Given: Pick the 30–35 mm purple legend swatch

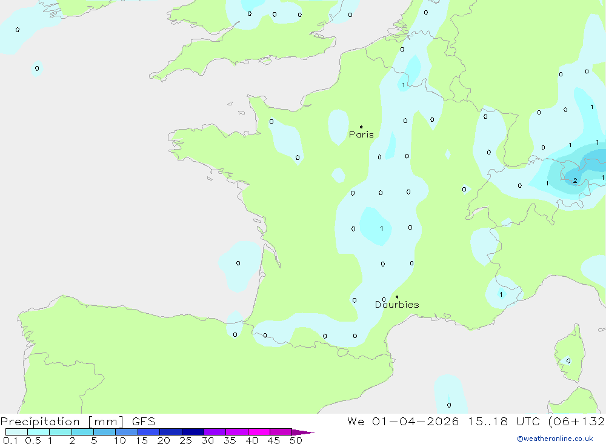Looking at the screenshot, I should [x=215, y=432].
